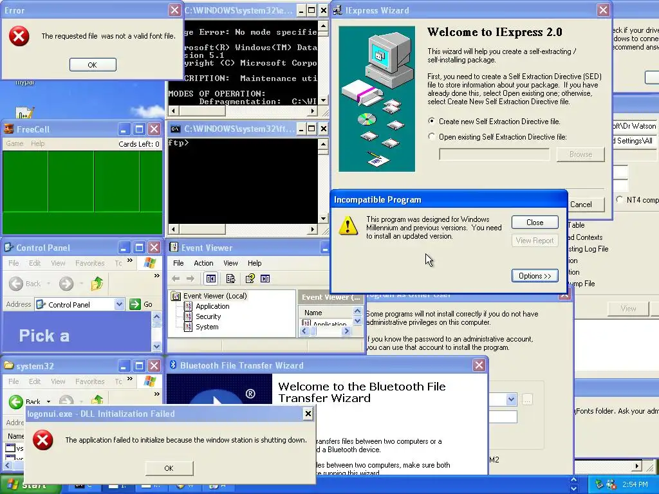Click Event Viewer toolbar Help icon
The width and height of the screenshot is (659, 494).
pos(250,279)
